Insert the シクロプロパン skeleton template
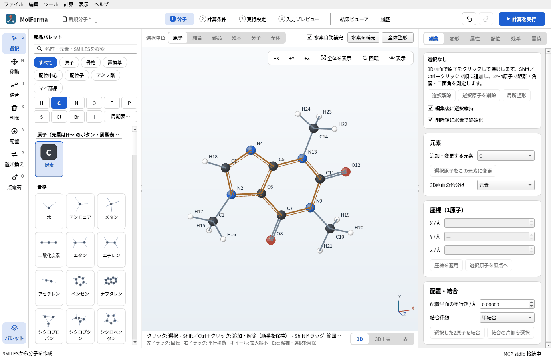Screen dimensions: 551x359 coord(49,326)
